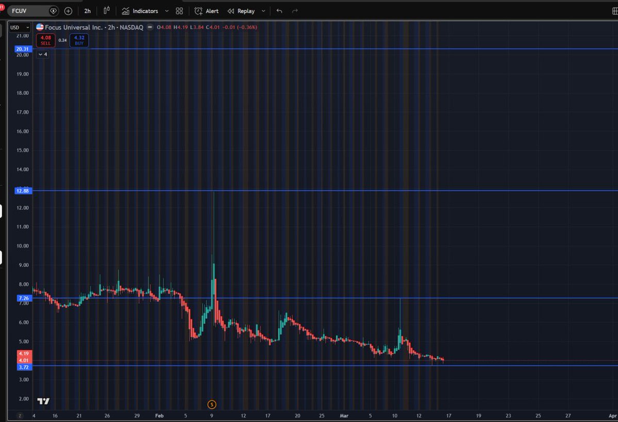Redo the chart action

click(x=294, y=11)
